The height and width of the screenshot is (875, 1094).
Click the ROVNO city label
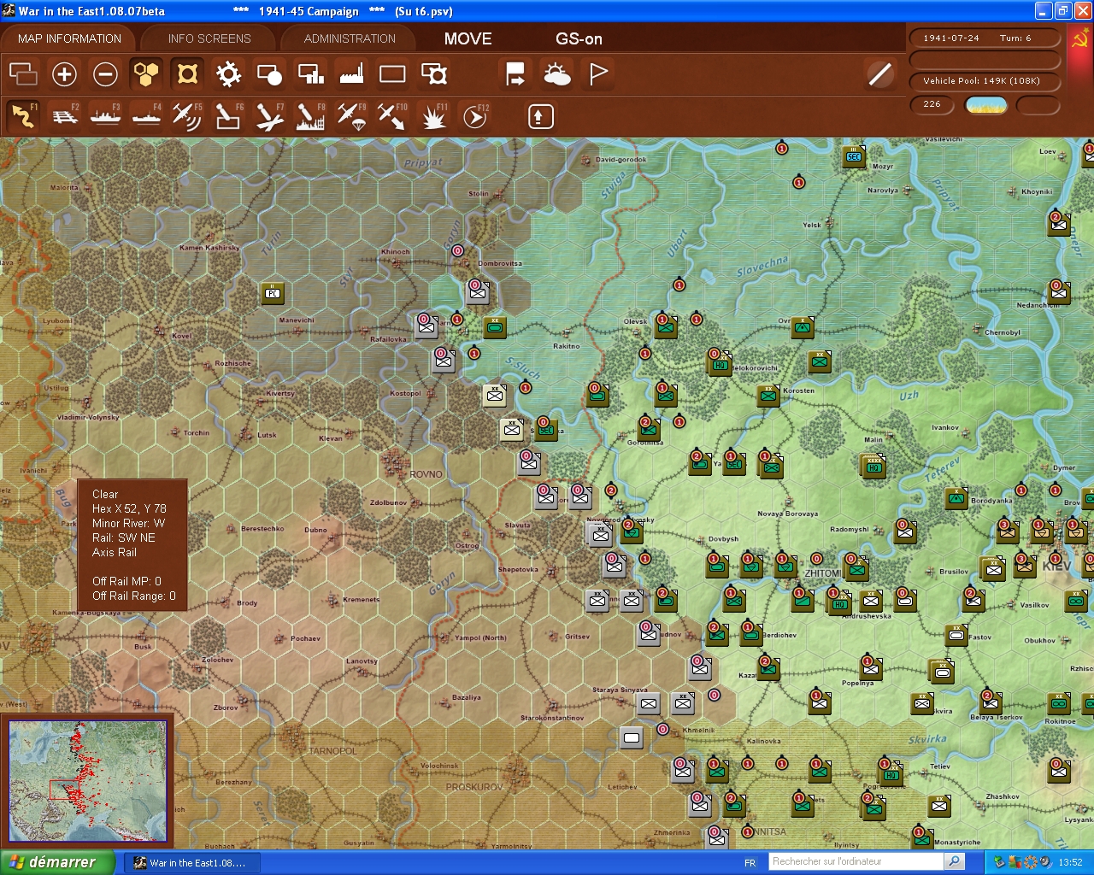[426, 474]
